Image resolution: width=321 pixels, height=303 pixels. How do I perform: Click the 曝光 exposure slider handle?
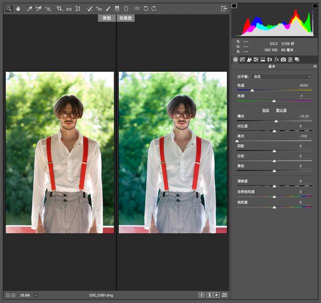point(276,121)
